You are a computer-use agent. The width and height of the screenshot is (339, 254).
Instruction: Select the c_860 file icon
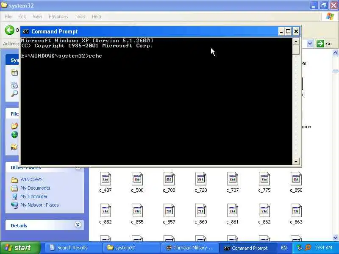(201, 210)
